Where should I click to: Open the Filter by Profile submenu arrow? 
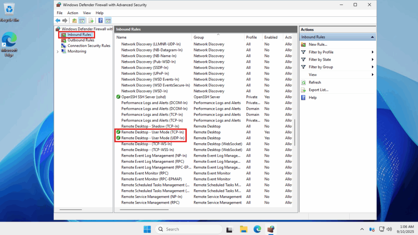(372, 52)
